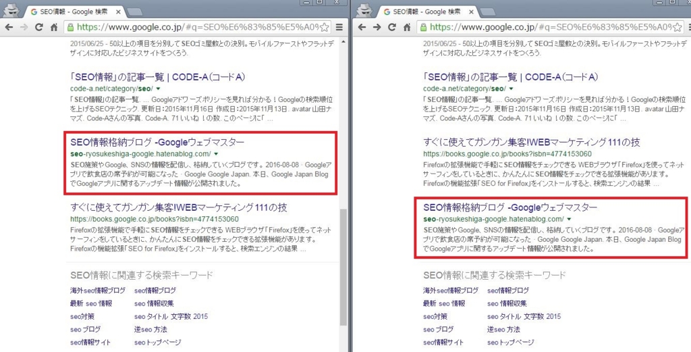Click books.google.co.jp URL text in right window
The height and width of the screenshot is (352, 691).
(x=507, y=154)
